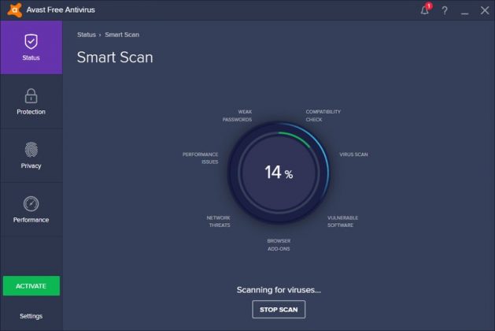Select the Weak Passwords stage label

click(237, 116)
